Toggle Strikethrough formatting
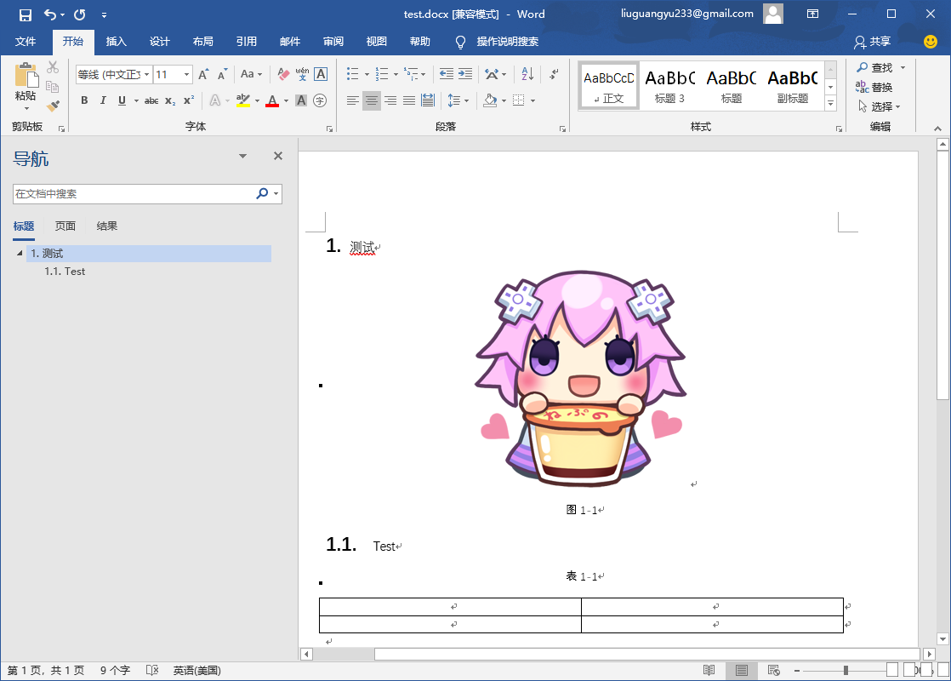Image resolution: width=951 pixels, height=681 pixels. pos(151,100)
